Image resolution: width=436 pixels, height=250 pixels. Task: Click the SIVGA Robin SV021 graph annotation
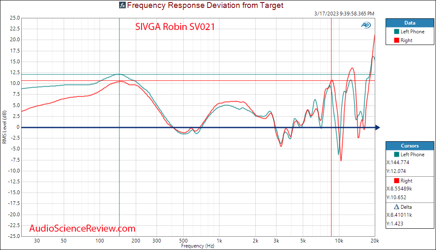pyautogui.click(x=175, y=27)
